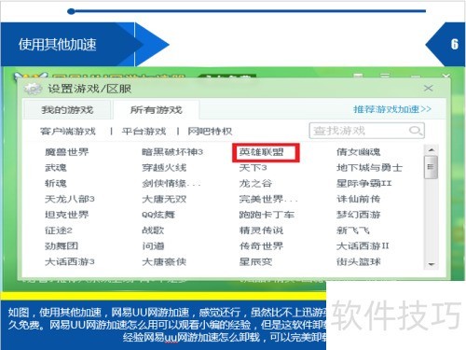Choose 剑侠情缘... entry
The width and height of the screenshot is (466, 350).
click(171, 184)
